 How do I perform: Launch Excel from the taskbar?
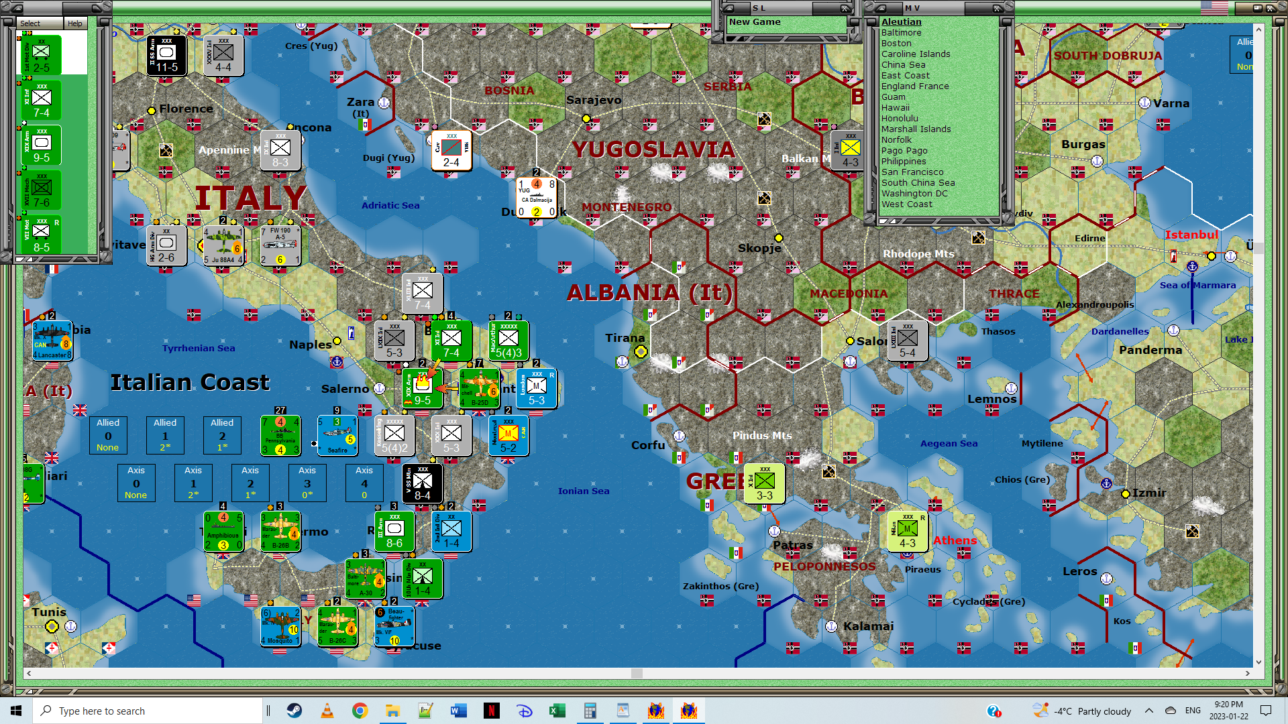coord(557,711)
